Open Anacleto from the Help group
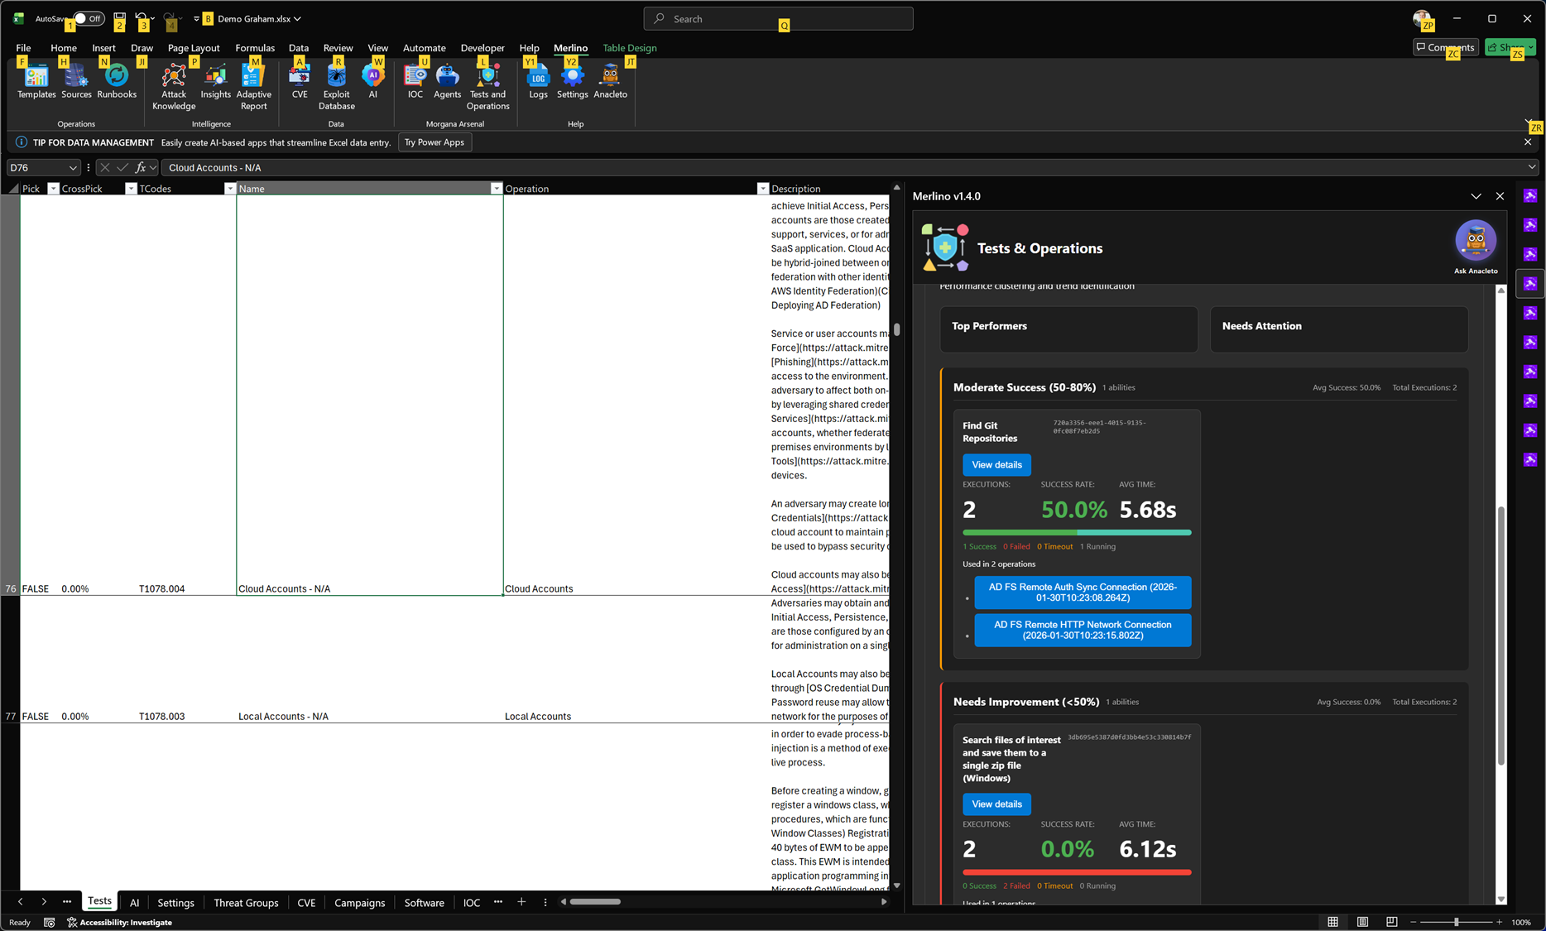1546x931 pixels. tap(610, 83)
